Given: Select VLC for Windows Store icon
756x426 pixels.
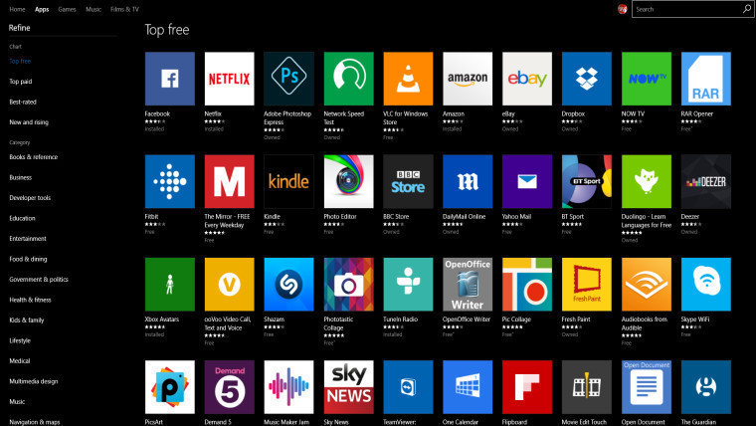Looking at the screenshot, I should point(408,79).
